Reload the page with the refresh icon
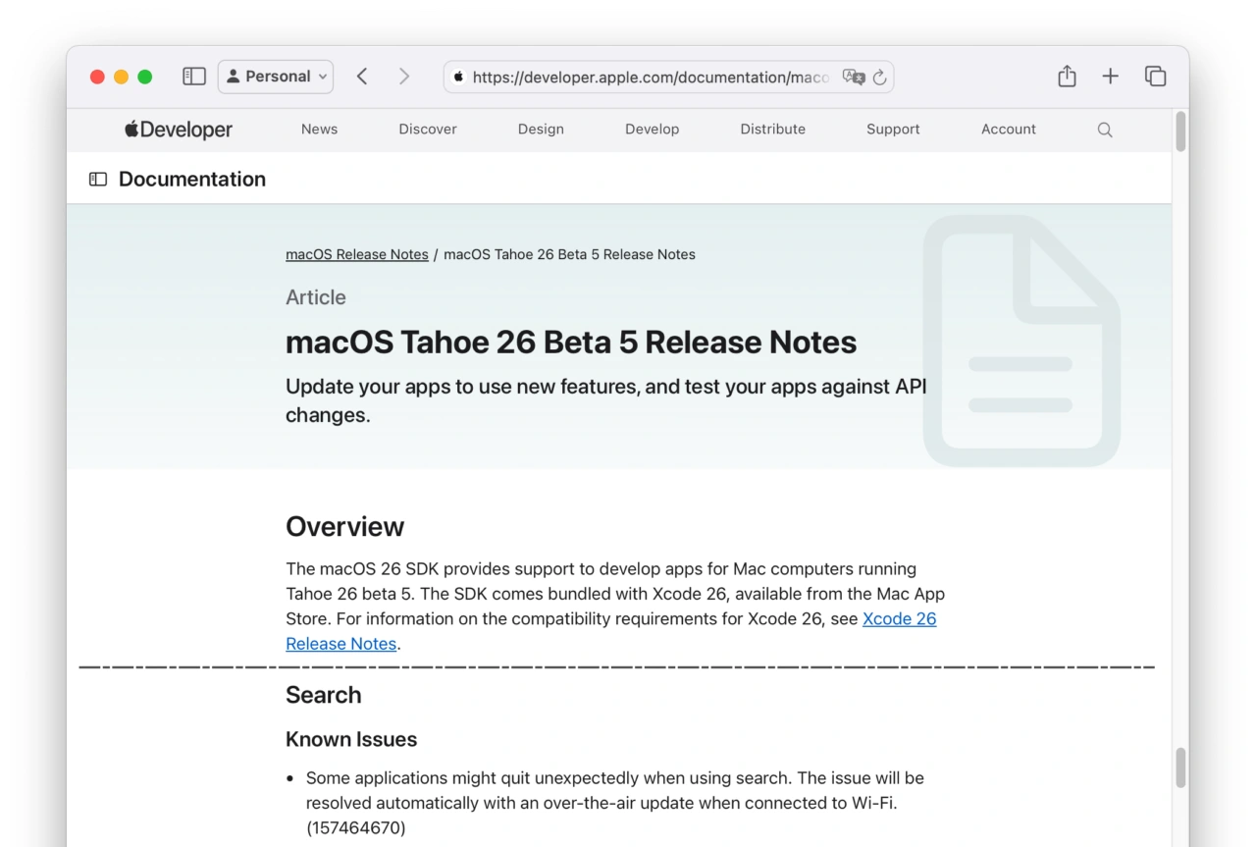This screenshot has height=847, width=1256. [879, 77]
